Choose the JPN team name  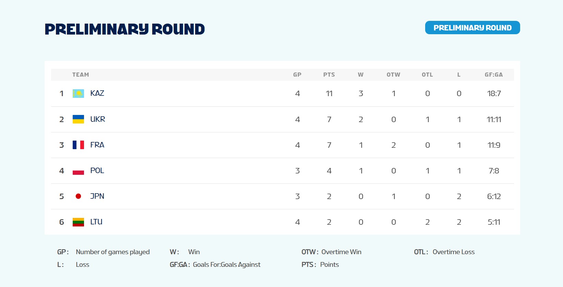pos(97,196)
